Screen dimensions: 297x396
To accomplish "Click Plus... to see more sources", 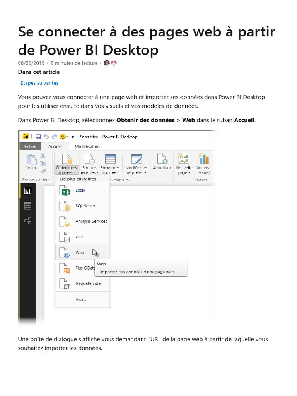I will tap(82, 300).
